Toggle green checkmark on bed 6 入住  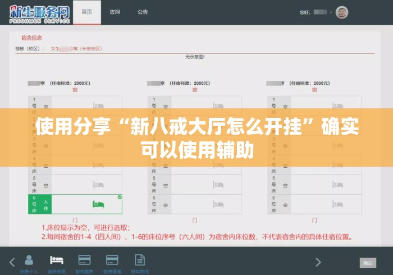120,198
